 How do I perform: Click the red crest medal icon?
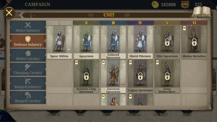pyautogui.click(x=185, y=4)
